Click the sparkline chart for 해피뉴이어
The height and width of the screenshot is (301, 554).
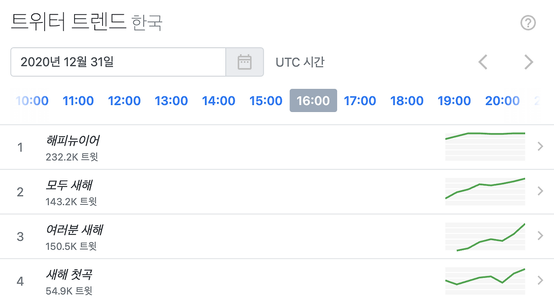click(485, 146)
